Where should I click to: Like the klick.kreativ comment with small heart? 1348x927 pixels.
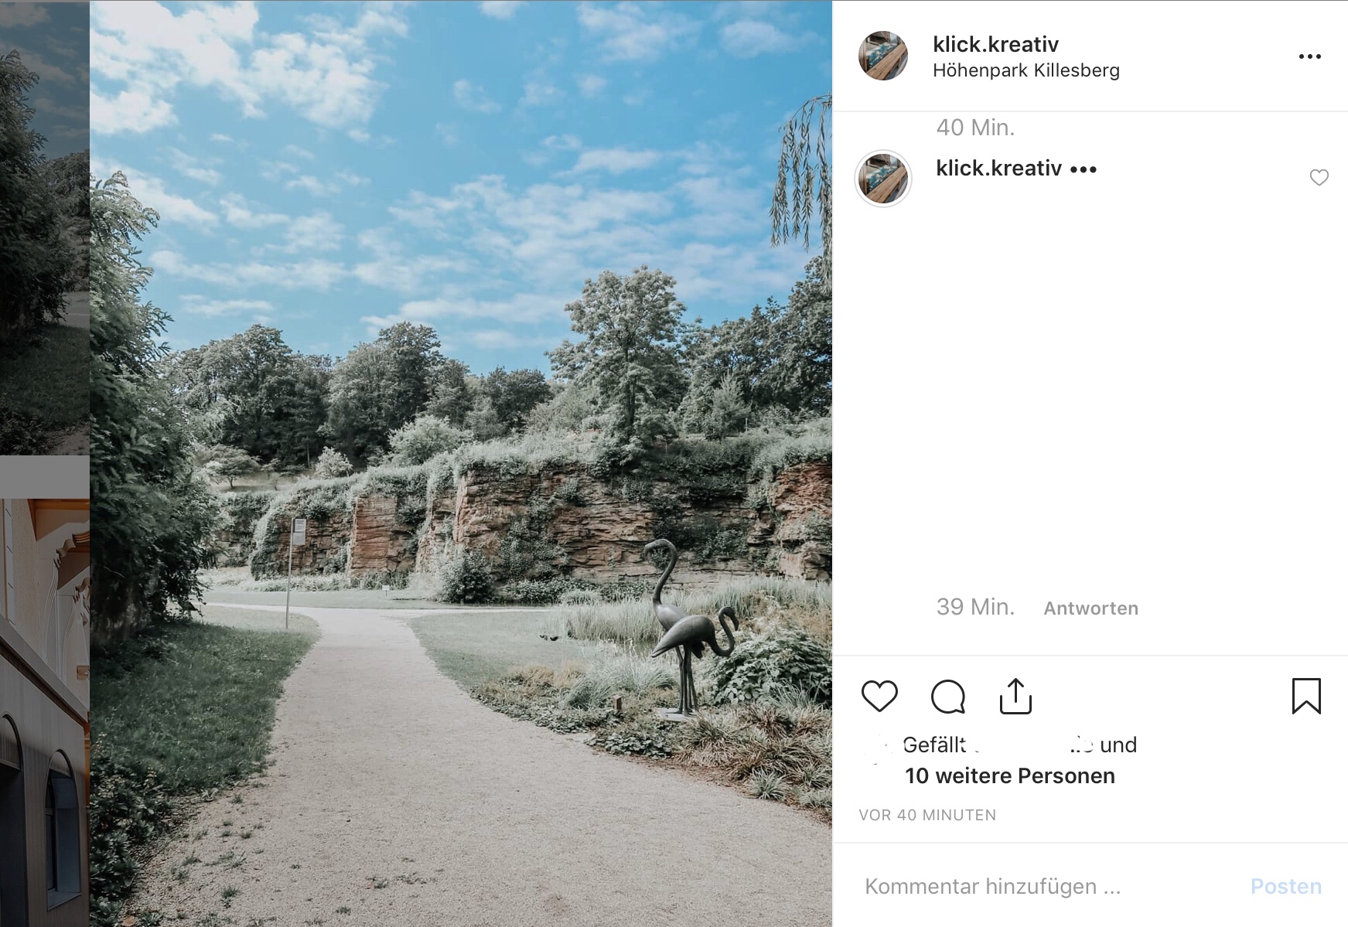click(1319, 178)
